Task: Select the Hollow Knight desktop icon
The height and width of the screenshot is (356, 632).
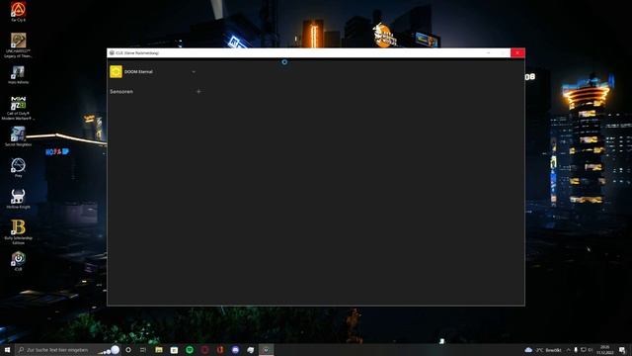Action: [18, 199]
